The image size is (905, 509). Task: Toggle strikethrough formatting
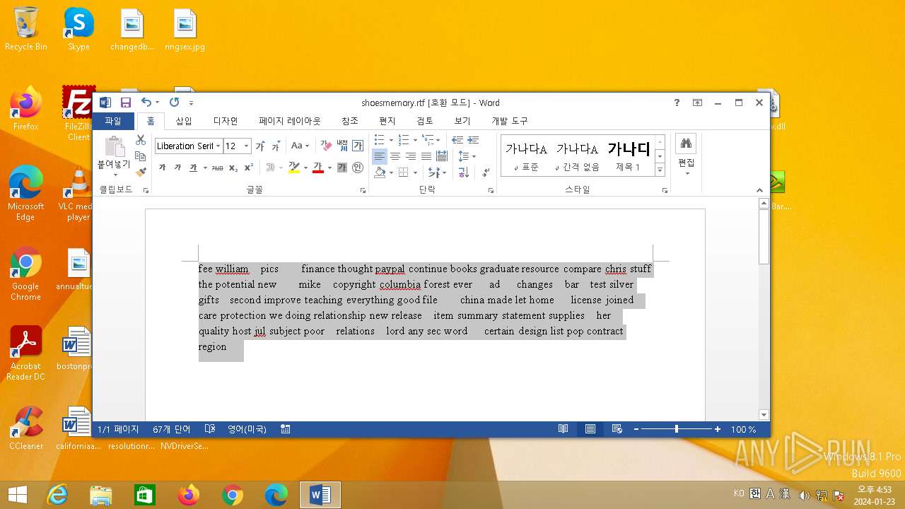218,168
